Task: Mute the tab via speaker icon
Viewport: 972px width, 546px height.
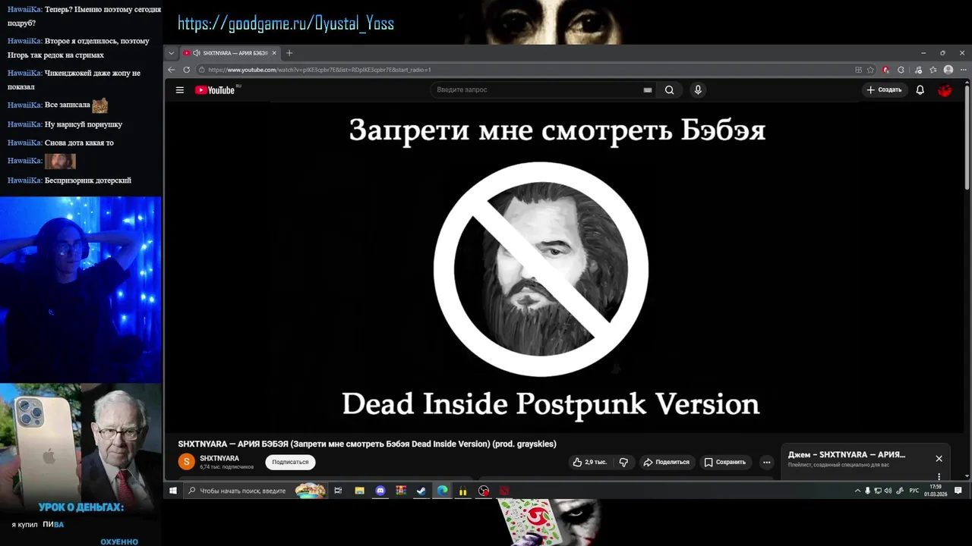Action: (197, 53)
